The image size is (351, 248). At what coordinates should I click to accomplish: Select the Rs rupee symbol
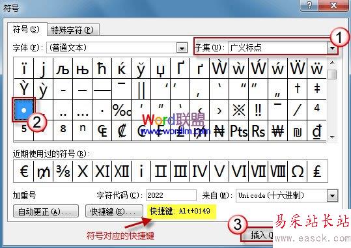258,131
